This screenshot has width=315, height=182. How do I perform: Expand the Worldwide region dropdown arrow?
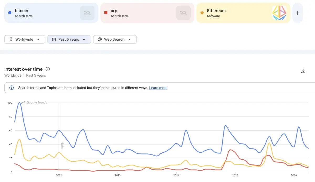(x=38, y=39)
